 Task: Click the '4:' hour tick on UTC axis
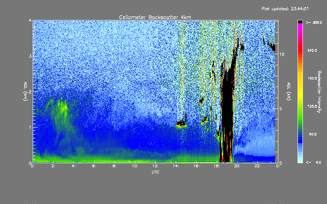[x=74, y=166]
